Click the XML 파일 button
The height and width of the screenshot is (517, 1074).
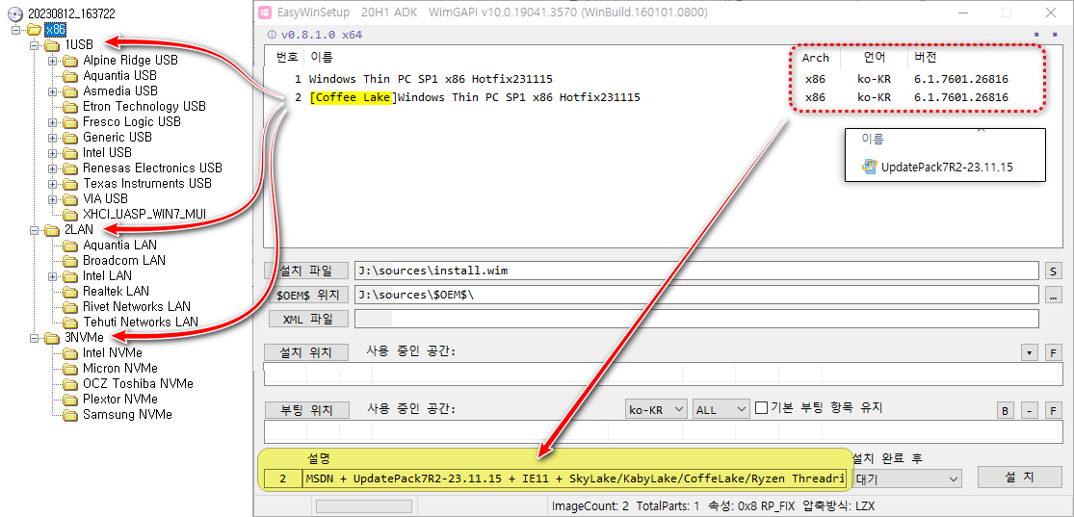click(x=306, y=319)
